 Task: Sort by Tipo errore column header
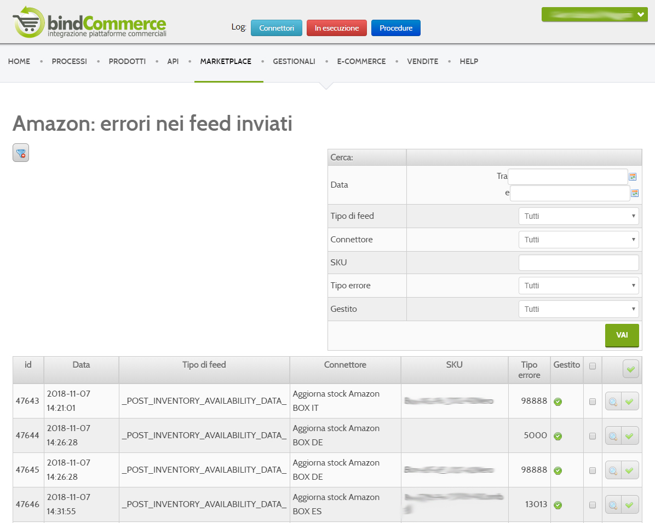click(x=529, y=370)
